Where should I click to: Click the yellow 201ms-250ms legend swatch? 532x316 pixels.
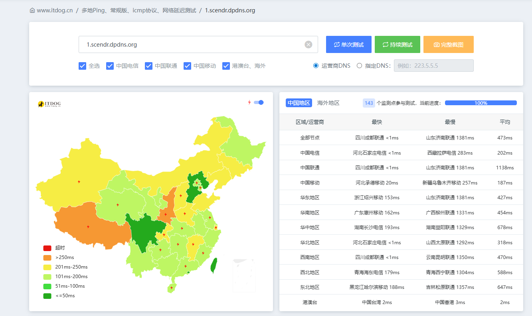coord(47,267)
